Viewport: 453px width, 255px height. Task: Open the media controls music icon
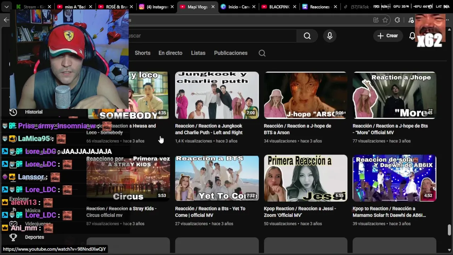point(411,20)
